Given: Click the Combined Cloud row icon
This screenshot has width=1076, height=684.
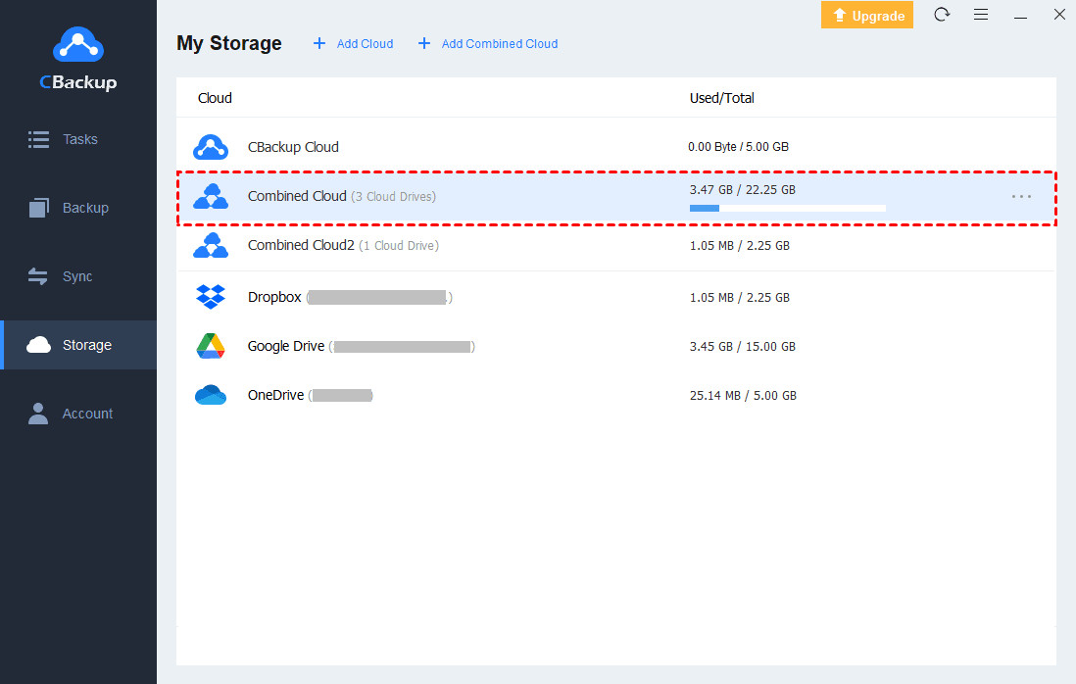Looking at the screenshot, I should [x=211, y=196].
